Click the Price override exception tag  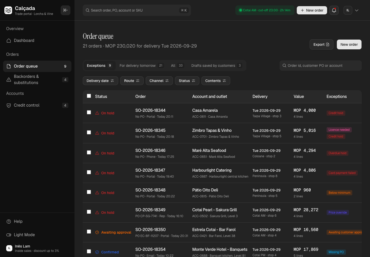(338, 213)
